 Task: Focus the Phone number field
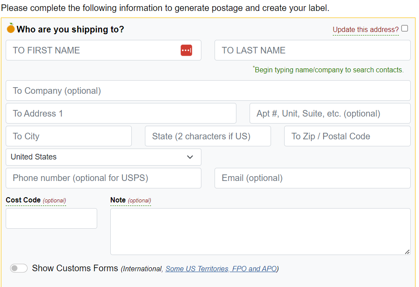click(103, 178)
